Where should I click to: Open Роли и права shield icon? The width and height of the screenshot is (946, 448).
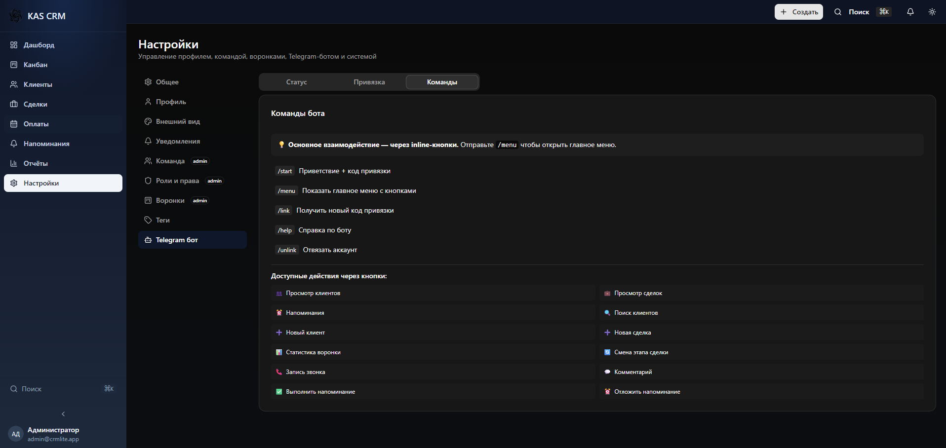pos(148,181)
